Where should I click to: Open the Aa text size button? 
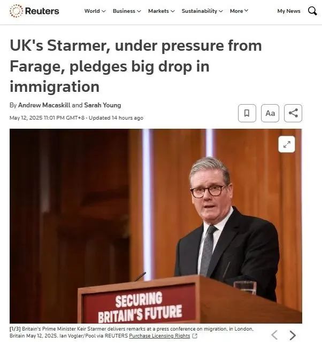pos(270,113)
